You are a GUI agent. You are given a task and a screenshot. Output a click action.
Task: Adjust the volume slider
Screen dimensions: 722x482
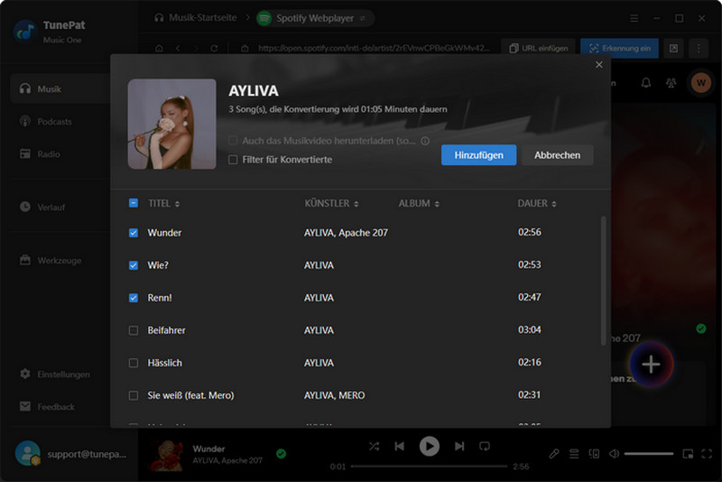[649, 454]
